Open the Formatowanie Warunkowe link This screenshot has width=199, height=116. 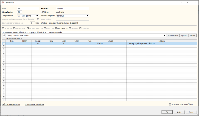tap(35, 104)
